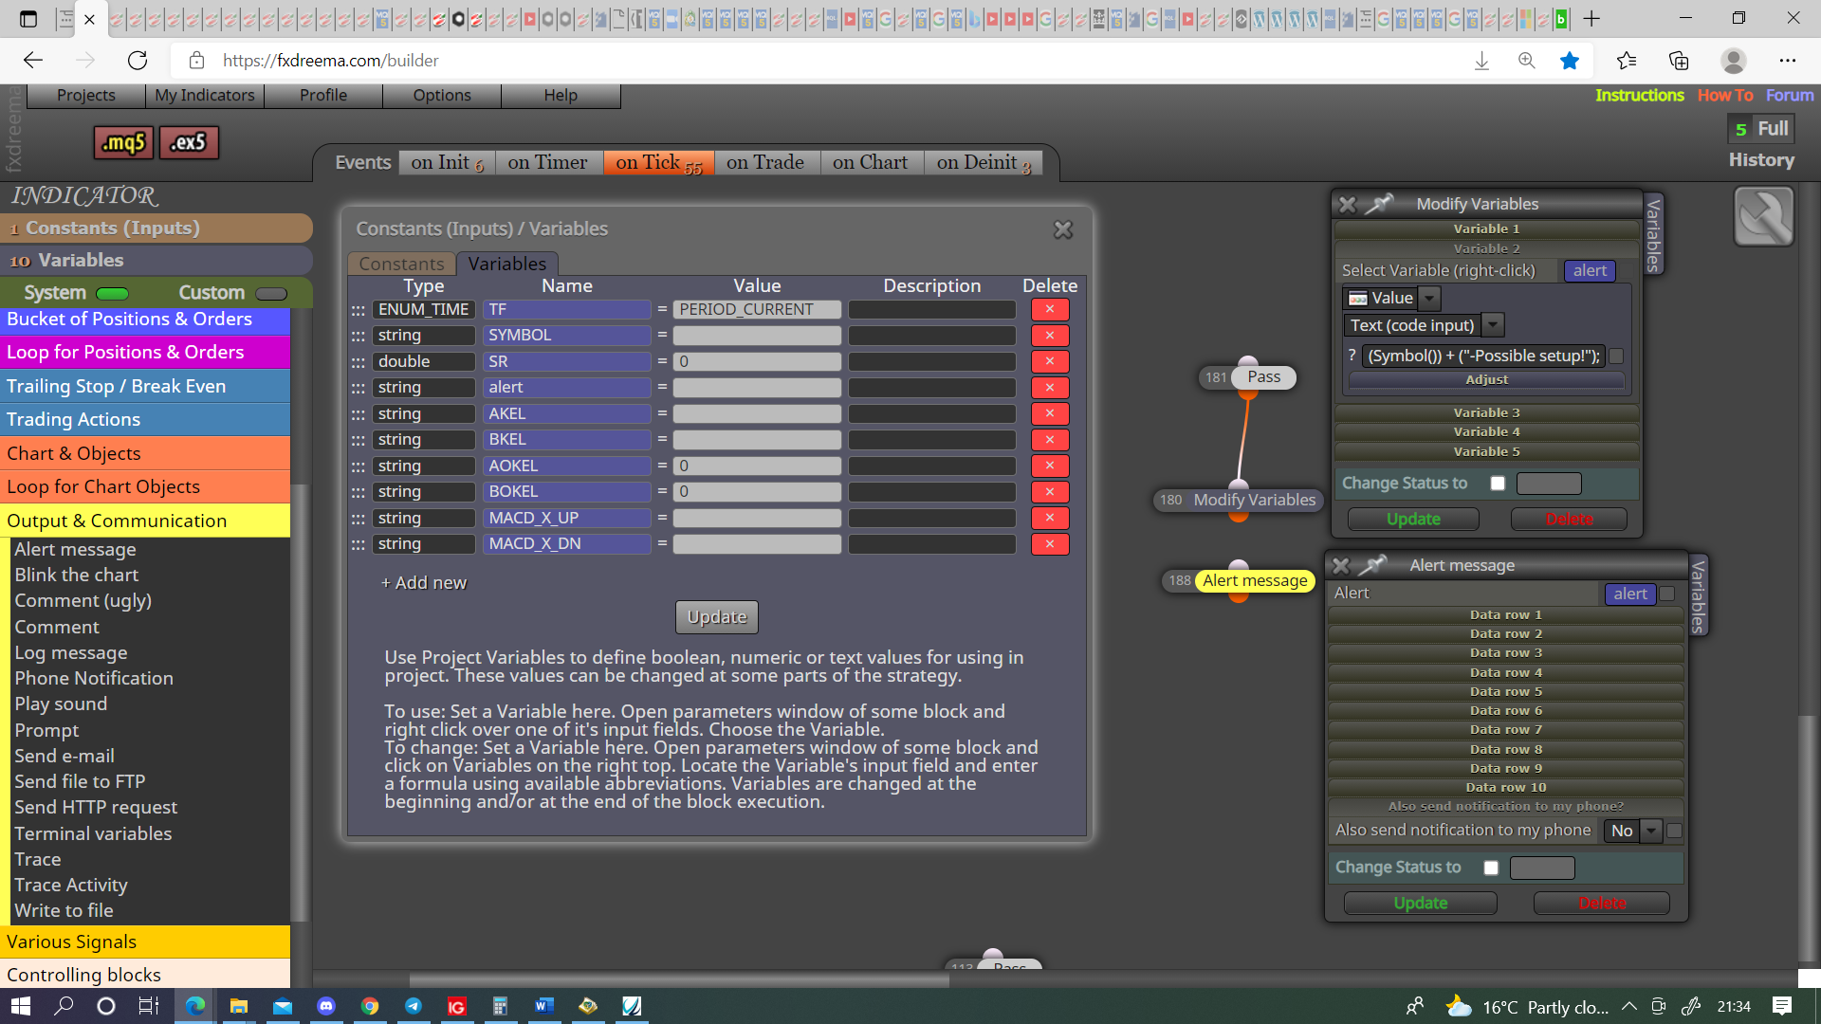Grab the drag handle of alert row
Image resolution: width=1821 pixels, height=1024 pixels.
point(358,388)
